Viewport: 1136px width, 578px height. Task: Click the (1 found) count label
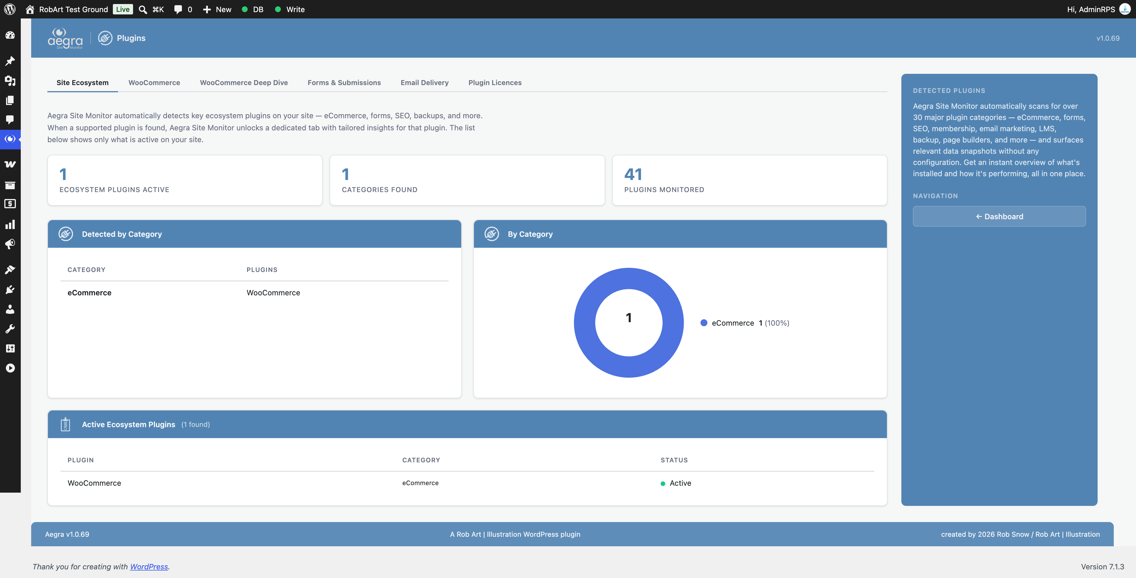[196, 425]
